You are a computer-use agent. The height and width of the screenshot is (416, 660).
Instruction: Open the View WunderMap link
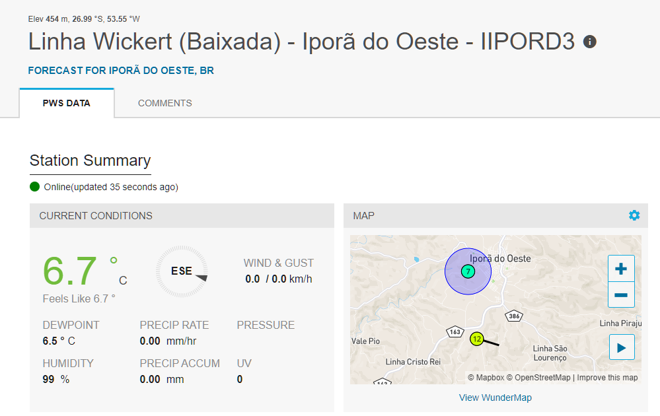pos(495,398)
